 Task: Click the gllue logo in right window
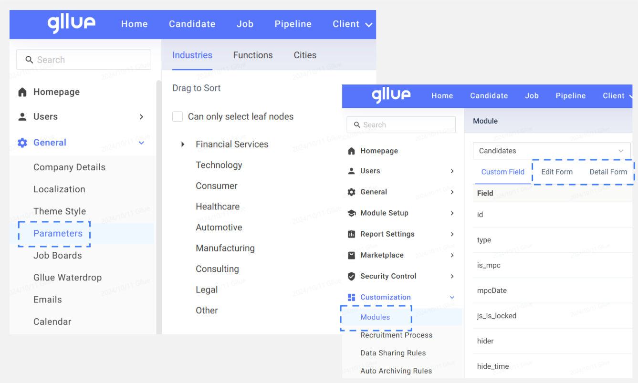point(391,95)
